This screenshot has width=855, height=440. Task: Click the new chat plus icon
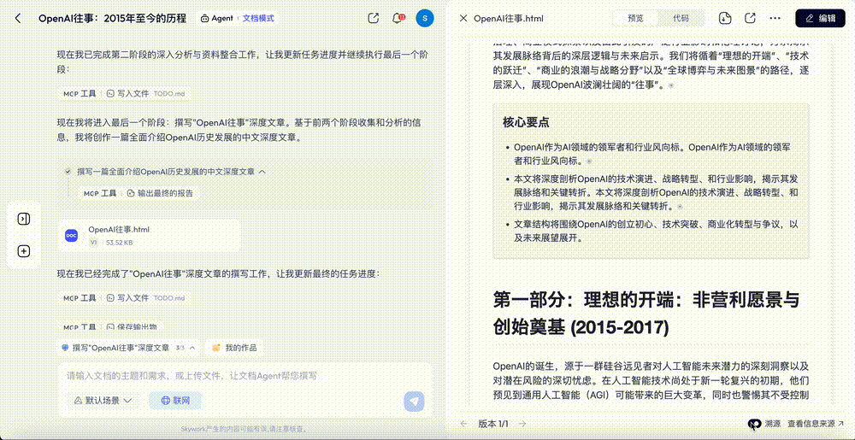point(23,251)
